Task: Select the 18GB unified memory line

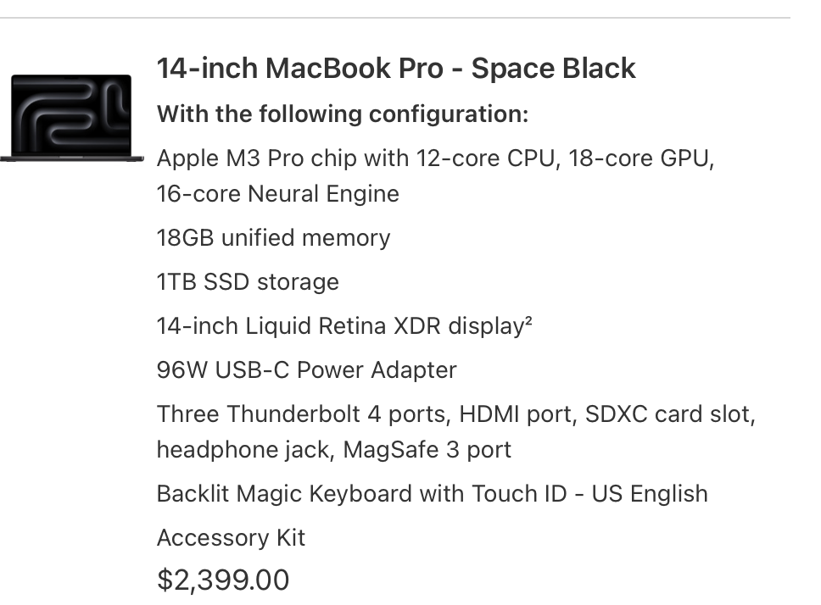Action: 273,238
